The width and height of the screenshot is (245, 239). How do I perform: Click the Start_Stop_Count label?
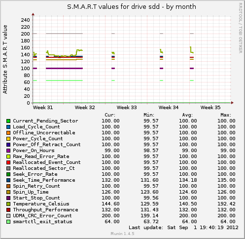click(x=36, y=198)
